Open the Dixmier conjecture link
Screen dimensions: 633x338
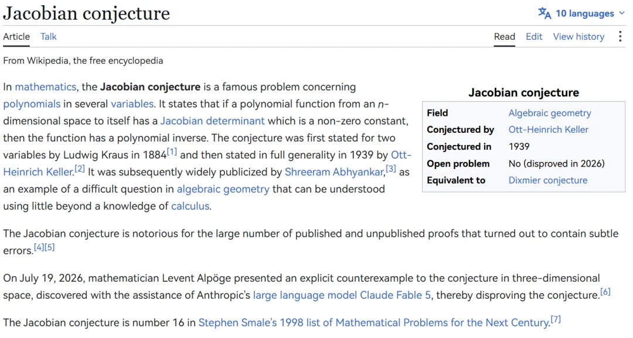548,181
